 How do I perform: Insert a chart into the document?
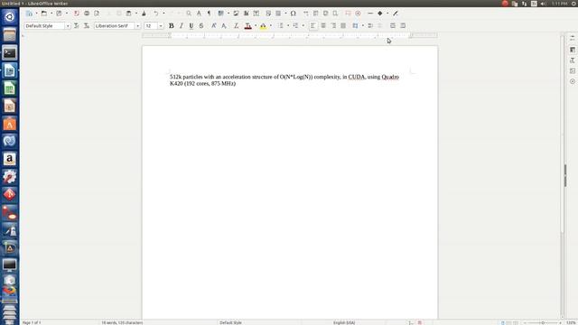click(x=246, y=14)
